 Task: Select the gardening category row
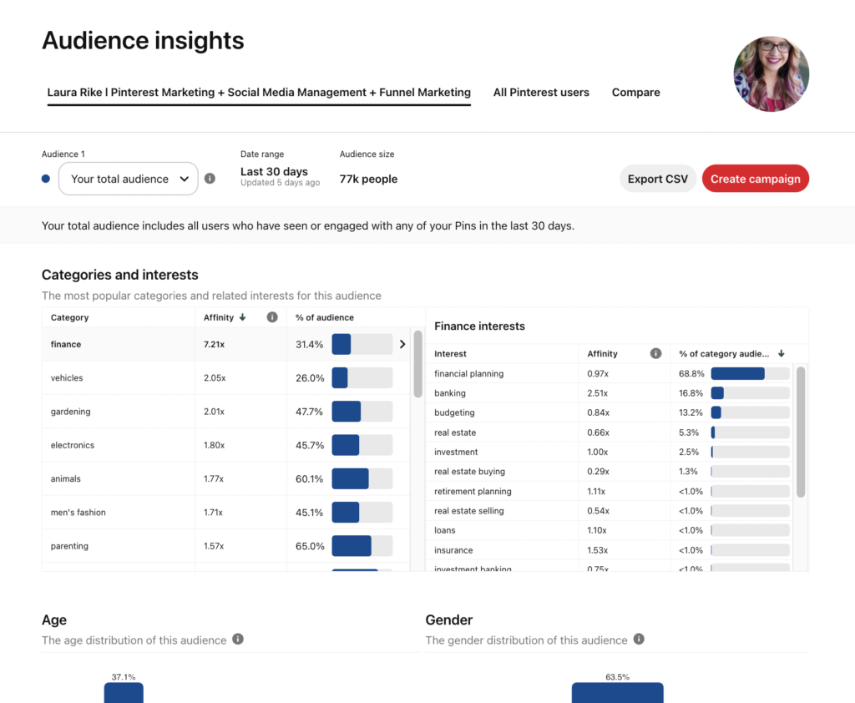coord(225,412)
